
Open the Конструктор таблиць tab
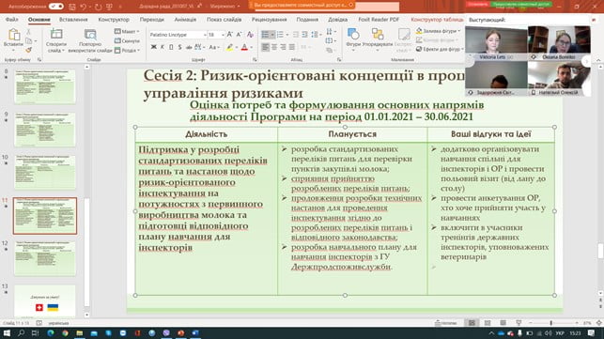click(x=437, y=20)
